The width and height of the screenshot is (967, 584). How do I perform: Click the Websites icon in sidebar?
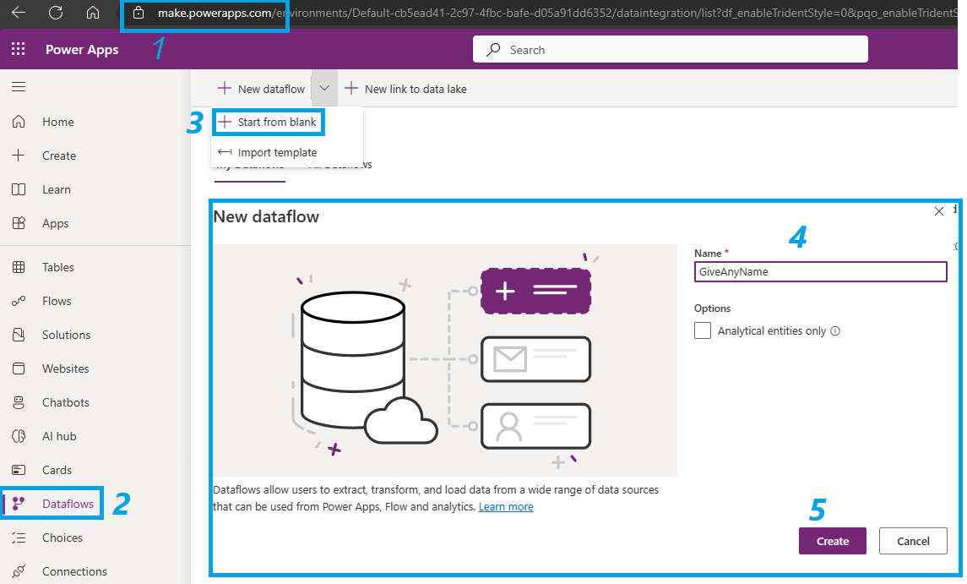point(19,368)
